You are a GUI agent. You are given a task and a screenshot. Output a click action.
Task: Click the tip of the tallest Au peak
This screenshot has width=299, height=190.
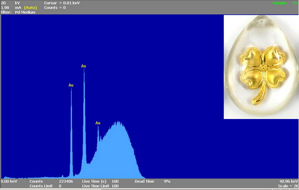coord(84,69)
